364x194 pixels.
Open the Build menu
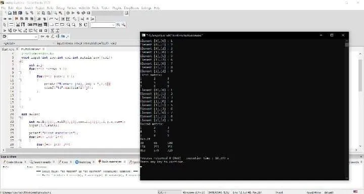[x=50, y=8]
